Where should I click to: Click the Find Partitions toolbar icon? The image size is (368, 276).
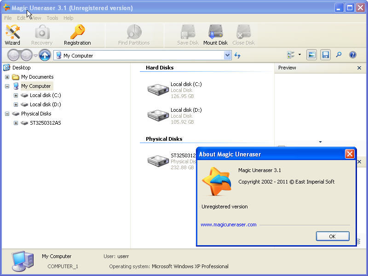pos(134,35)
